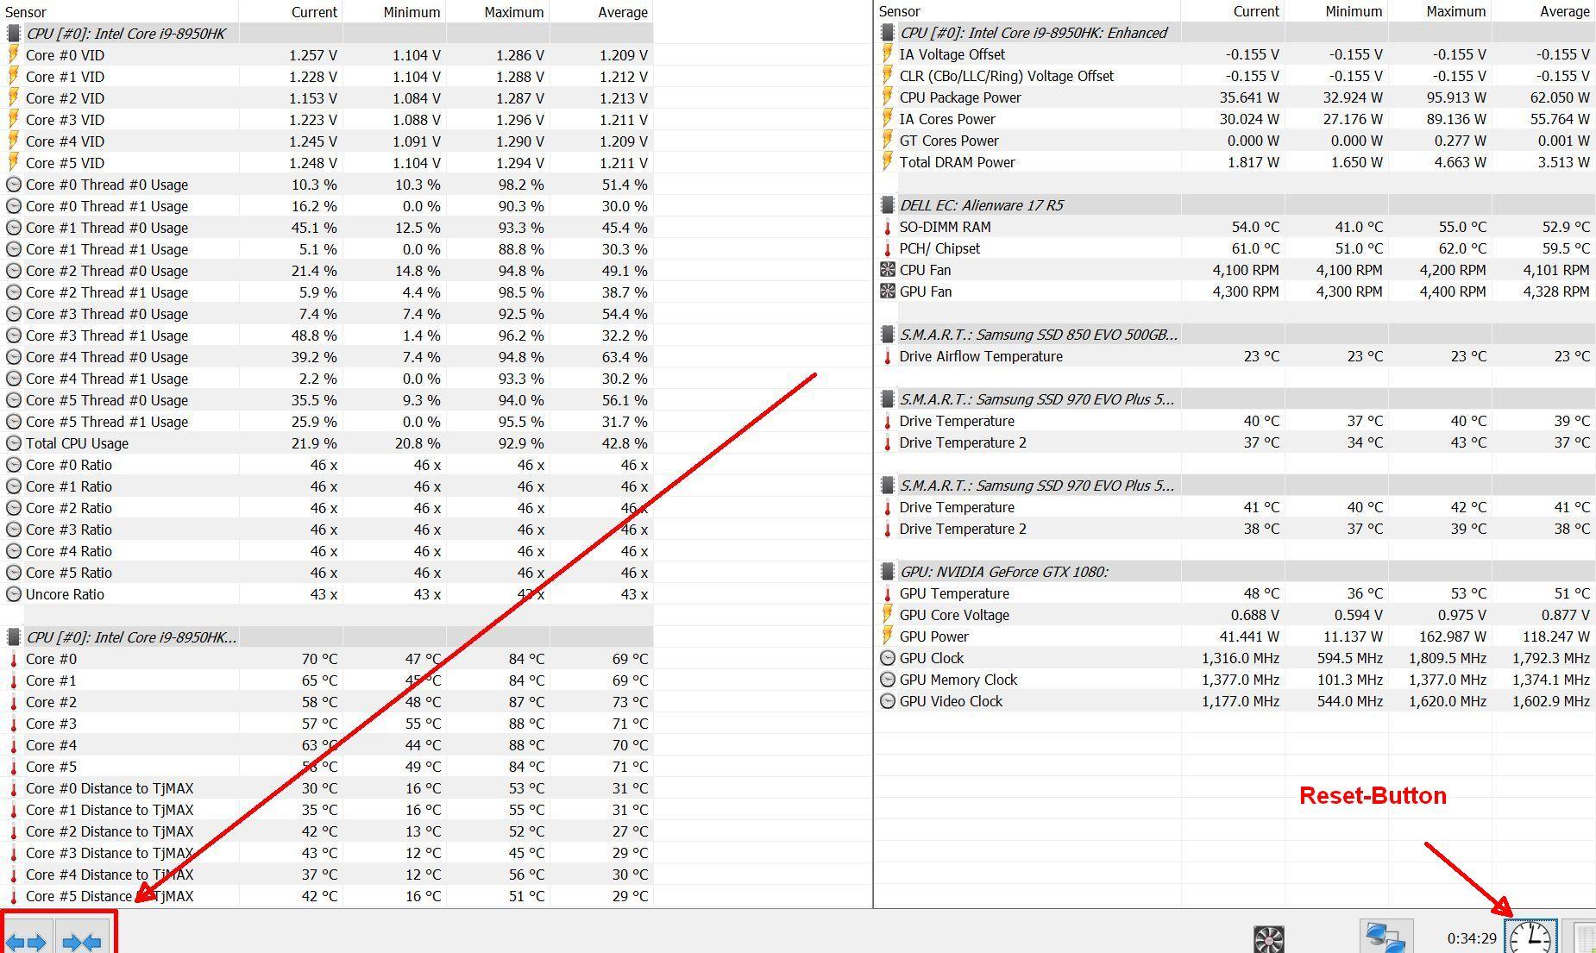Click the Maximum column header in right panel
Image resolution: width=1596 pixels, height=953 pixels.
tap(1440, 11)
